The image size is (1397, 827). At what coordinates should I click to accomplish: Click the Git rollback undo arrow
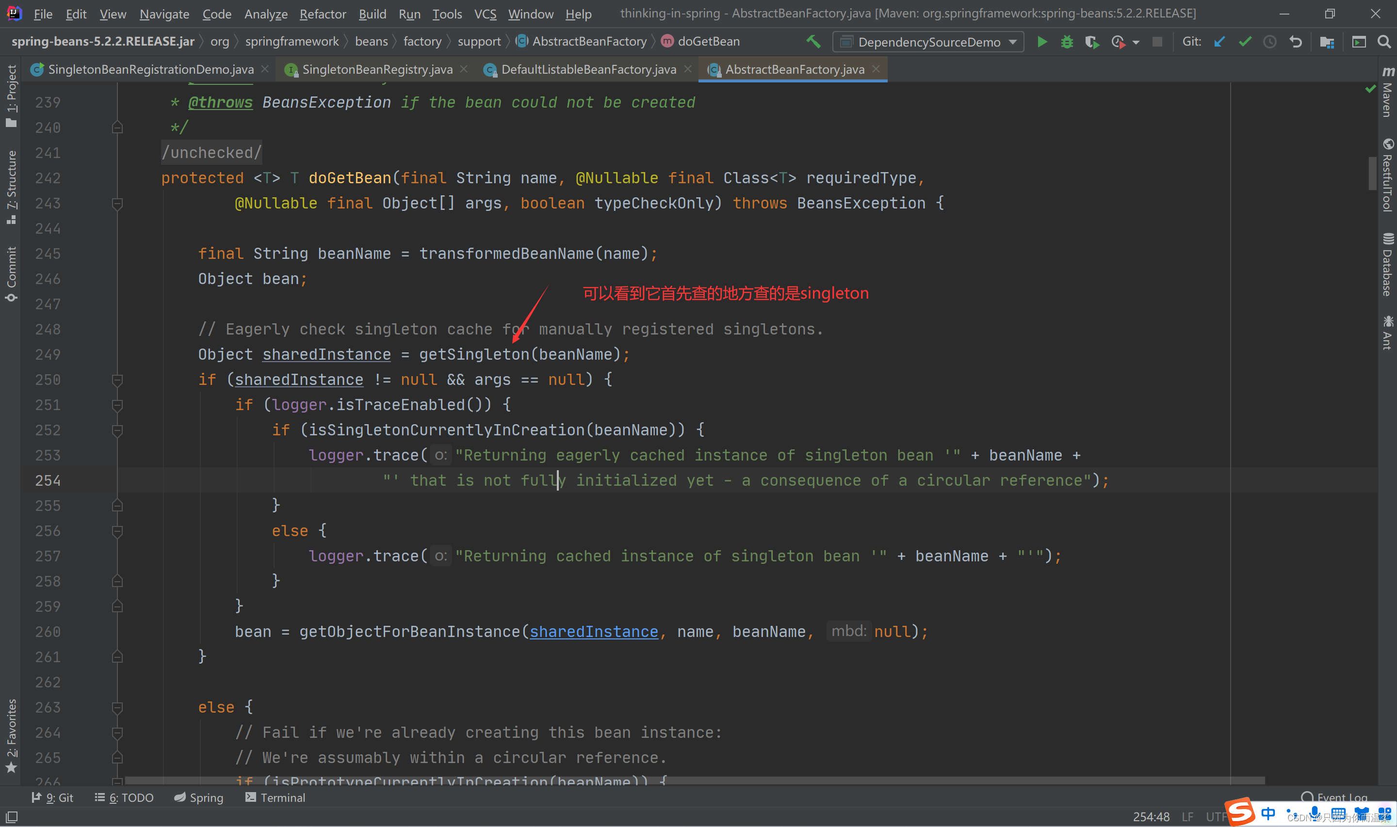(1296, 42)
